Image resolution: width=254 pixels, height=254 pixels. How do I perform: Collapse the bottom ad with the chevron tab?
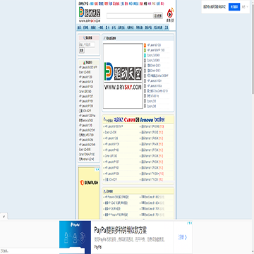point(4,216)
